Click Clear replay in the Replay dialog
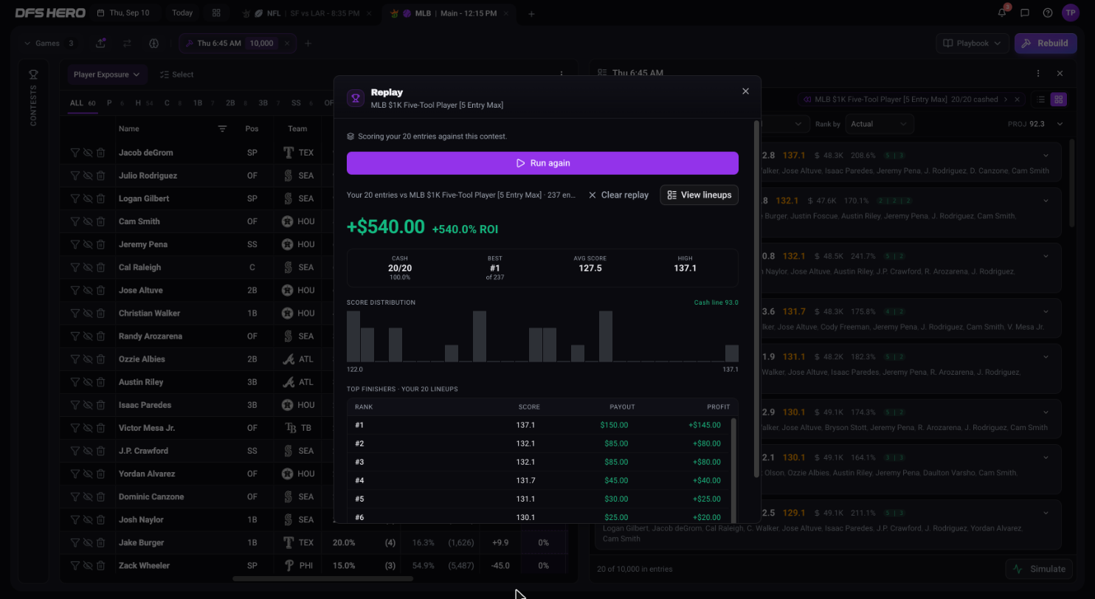This screenshot has height=599, width=1095. coord(618,195)
